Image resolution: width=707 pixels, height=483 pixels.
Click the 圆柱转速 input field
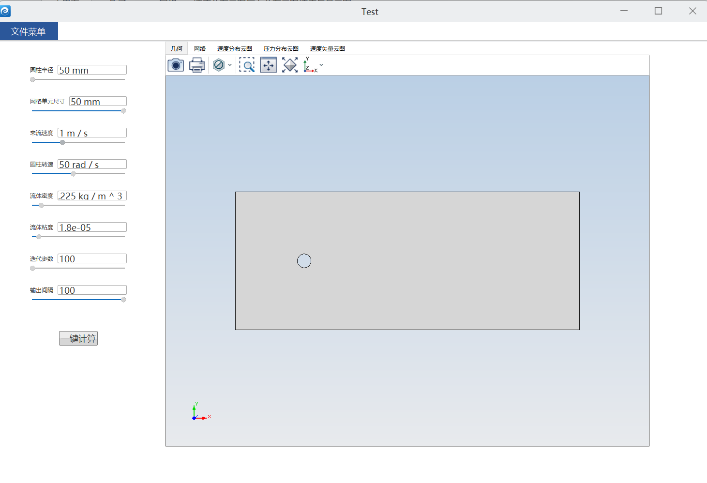92,164
